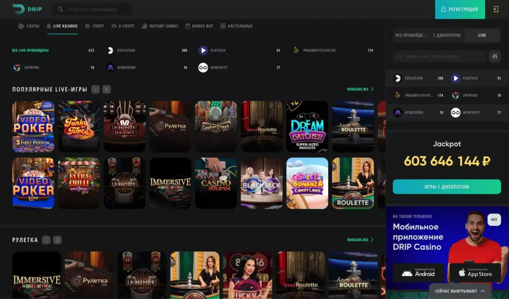Switch sidebar filter to Все провайдеры
Viewport: 509px width, 299px height.
pyautogui.click(x=411, y=35)
